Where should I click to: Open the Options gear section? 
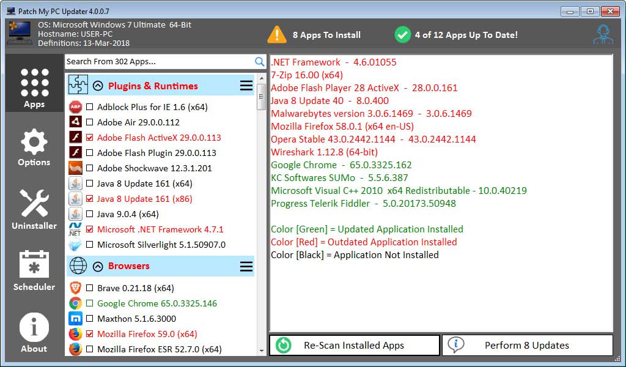point(34,147)
